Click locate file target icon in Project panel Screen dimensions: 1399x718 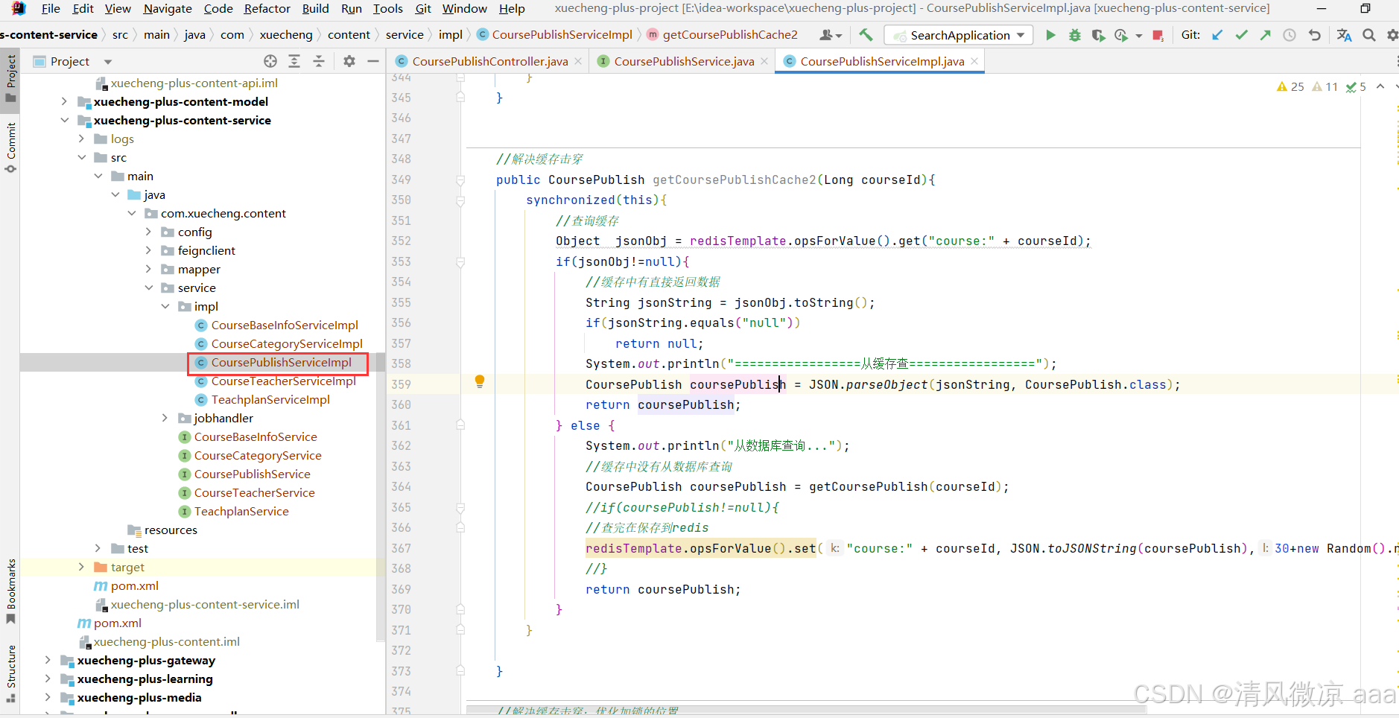(270, 61)
